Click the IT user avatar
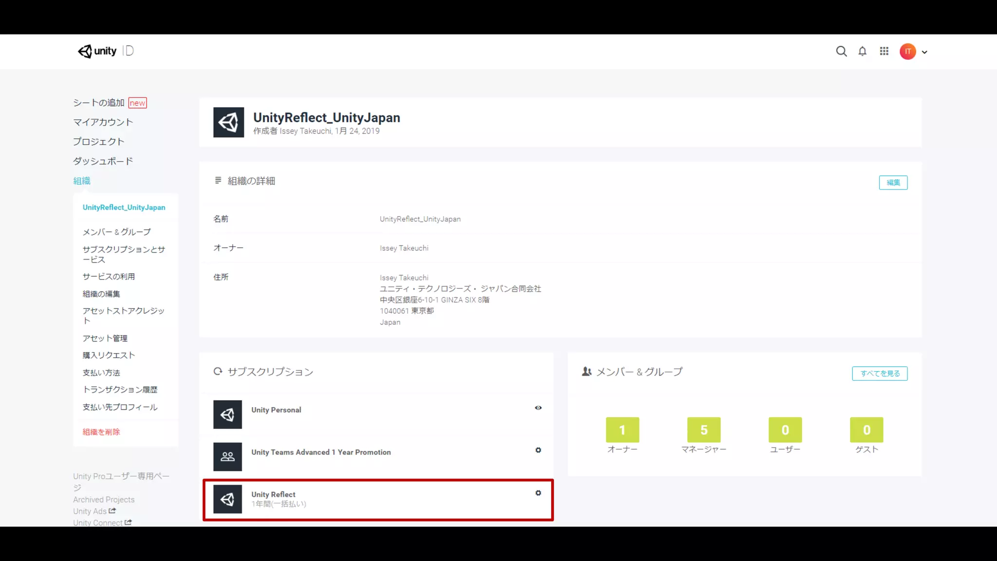Screen dimensions: 997x561 907,51
